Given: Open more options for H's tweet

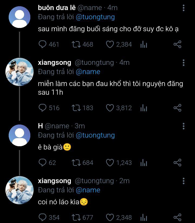Looking at the screenshot, I should [x=184, y=126].
